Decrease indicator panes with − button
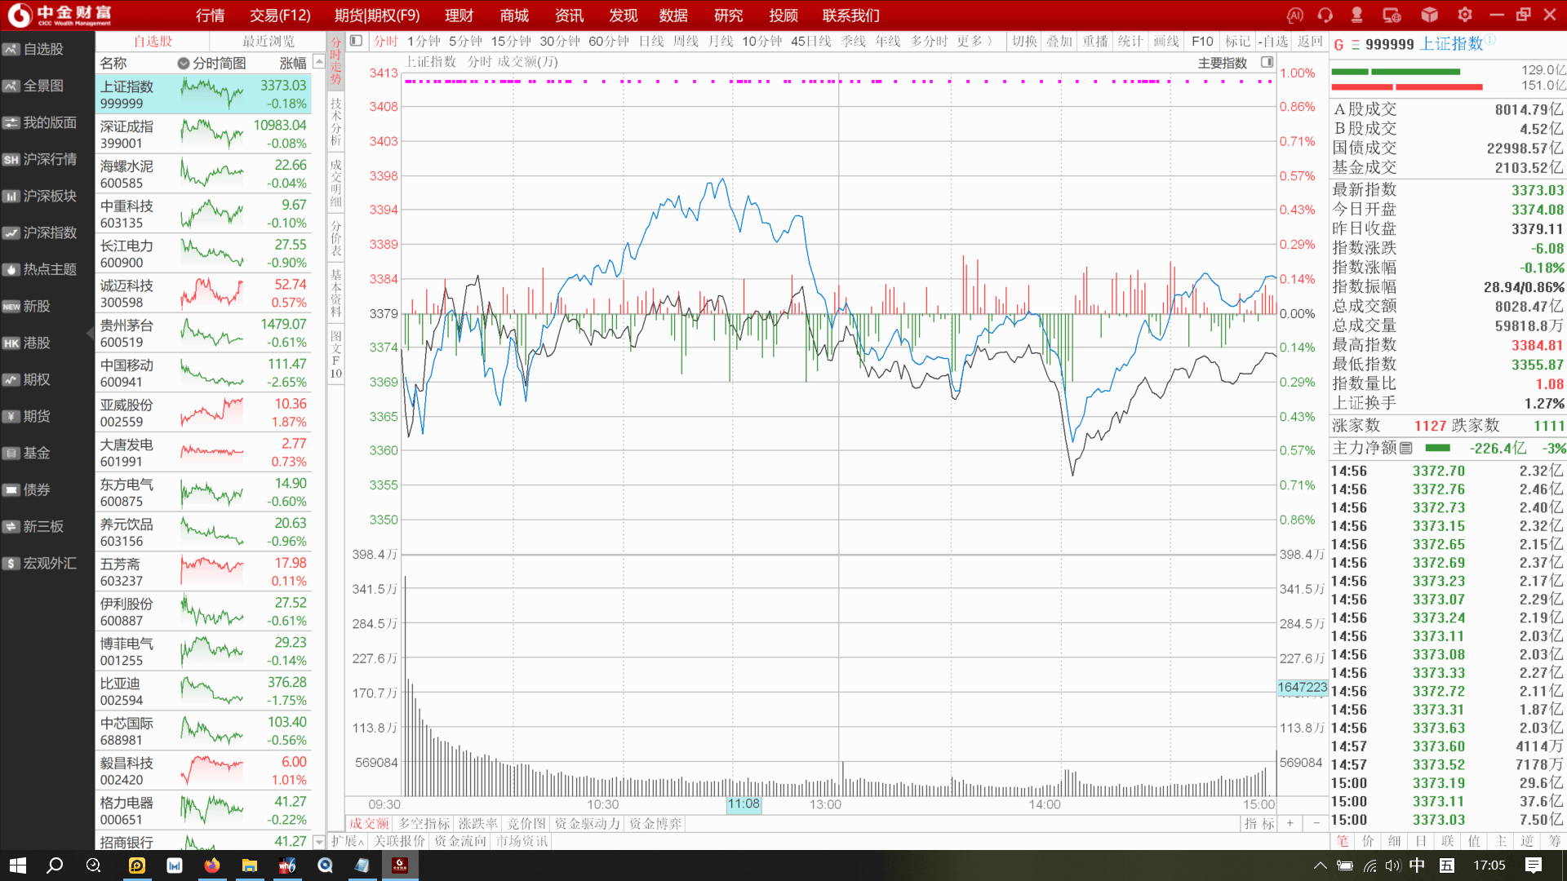This screenshot has height=881, width=1567. coord(1316,823)
